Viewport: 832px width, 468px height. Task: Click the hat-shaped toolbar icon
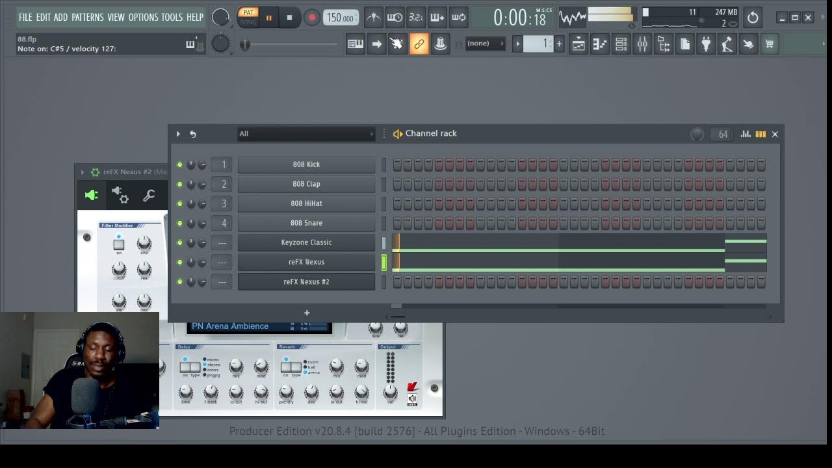441,44
